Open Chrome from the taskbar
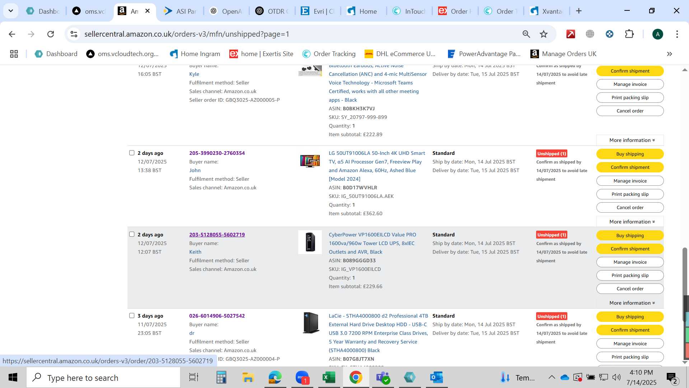The image size is (689, 388). click(356, 378)
